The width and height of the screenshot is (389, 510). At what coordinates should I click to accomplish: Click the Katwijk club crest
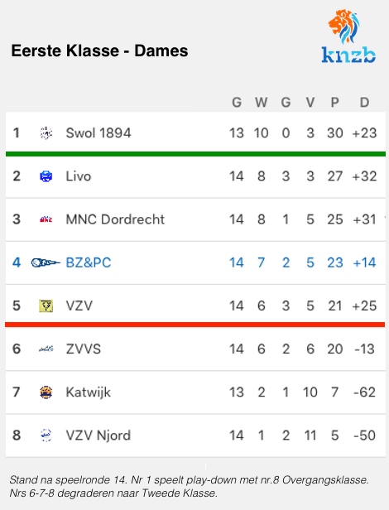[x=46, y=392]
